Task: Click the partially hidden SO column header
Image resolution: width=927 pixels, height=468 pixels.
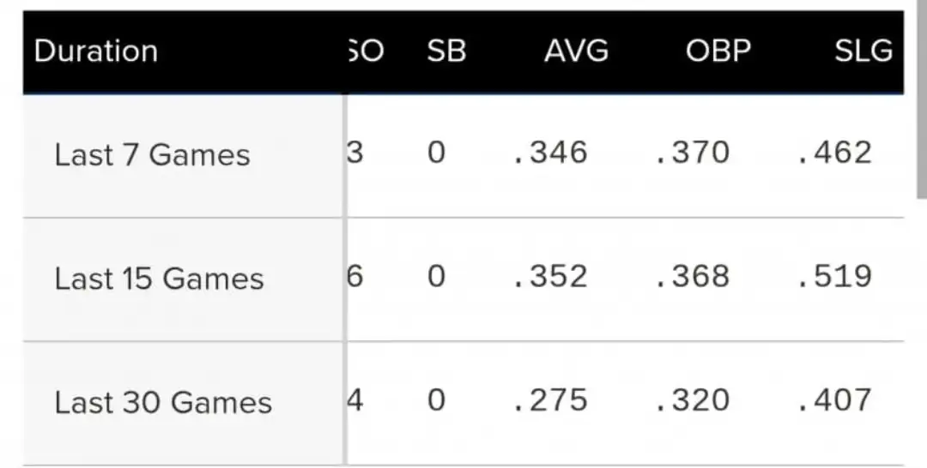Action: [x=366, y=51]
